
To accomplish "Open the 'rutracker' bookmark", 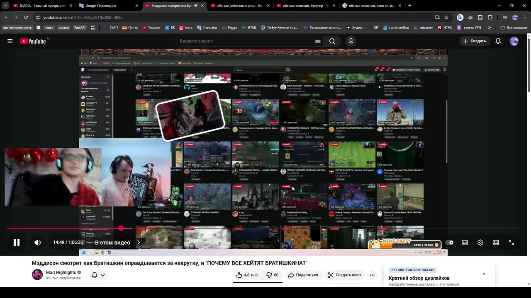I will [x=423, y=28].
